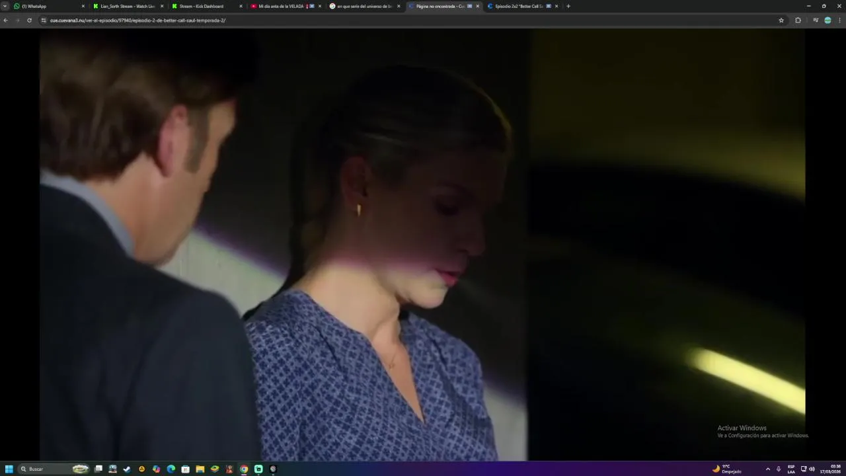
Task: Open the media control icon in toolbar
Action: click(816, 20)
